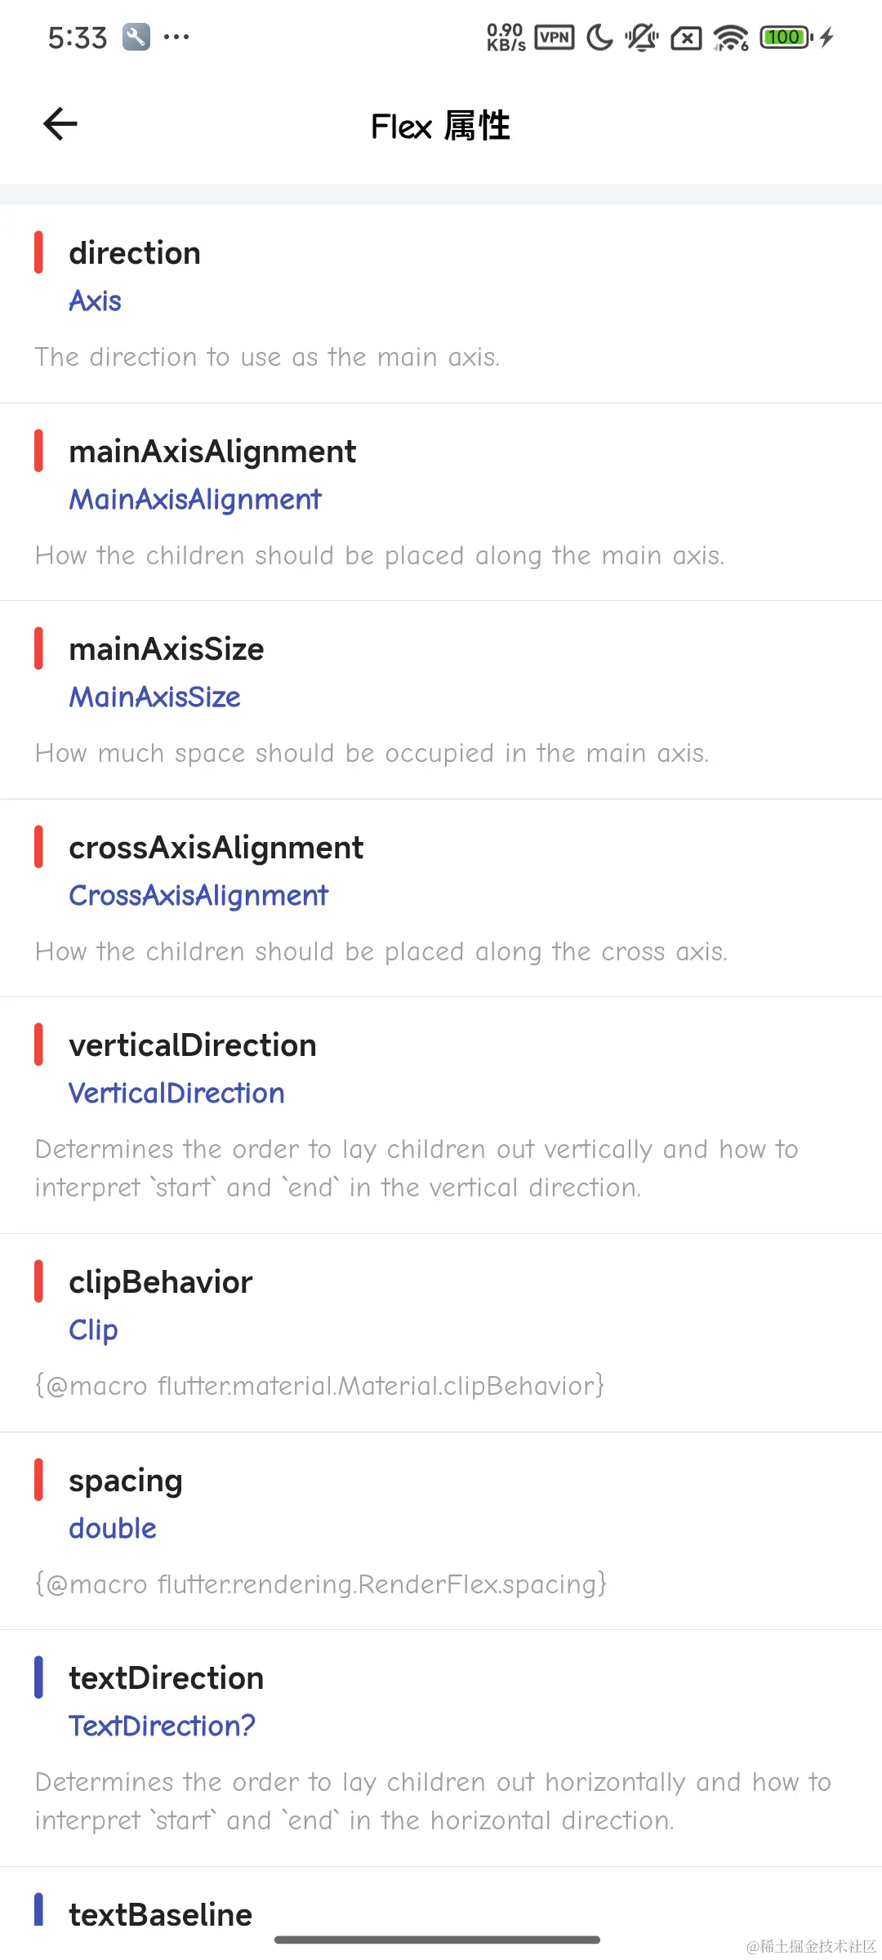Select the spacing property name
This screenshot has height=1960, width=882.
click(126, 1481)
